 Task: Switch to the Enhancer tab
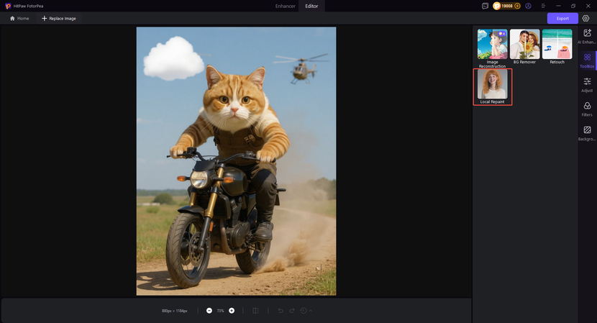(285, 6)
